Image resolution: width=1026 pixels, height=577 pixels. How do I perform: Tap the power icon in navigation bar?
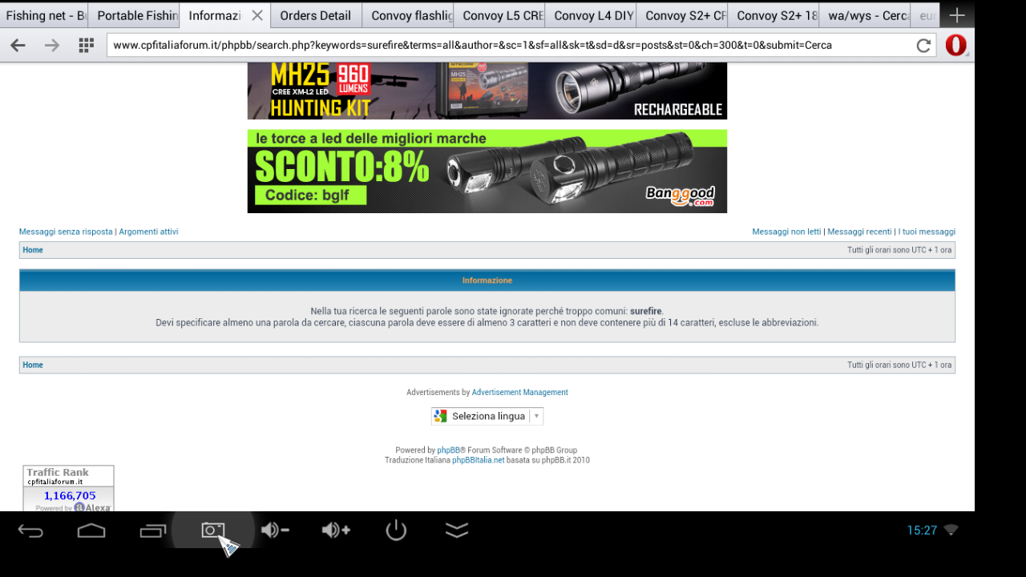pos(396,530)
